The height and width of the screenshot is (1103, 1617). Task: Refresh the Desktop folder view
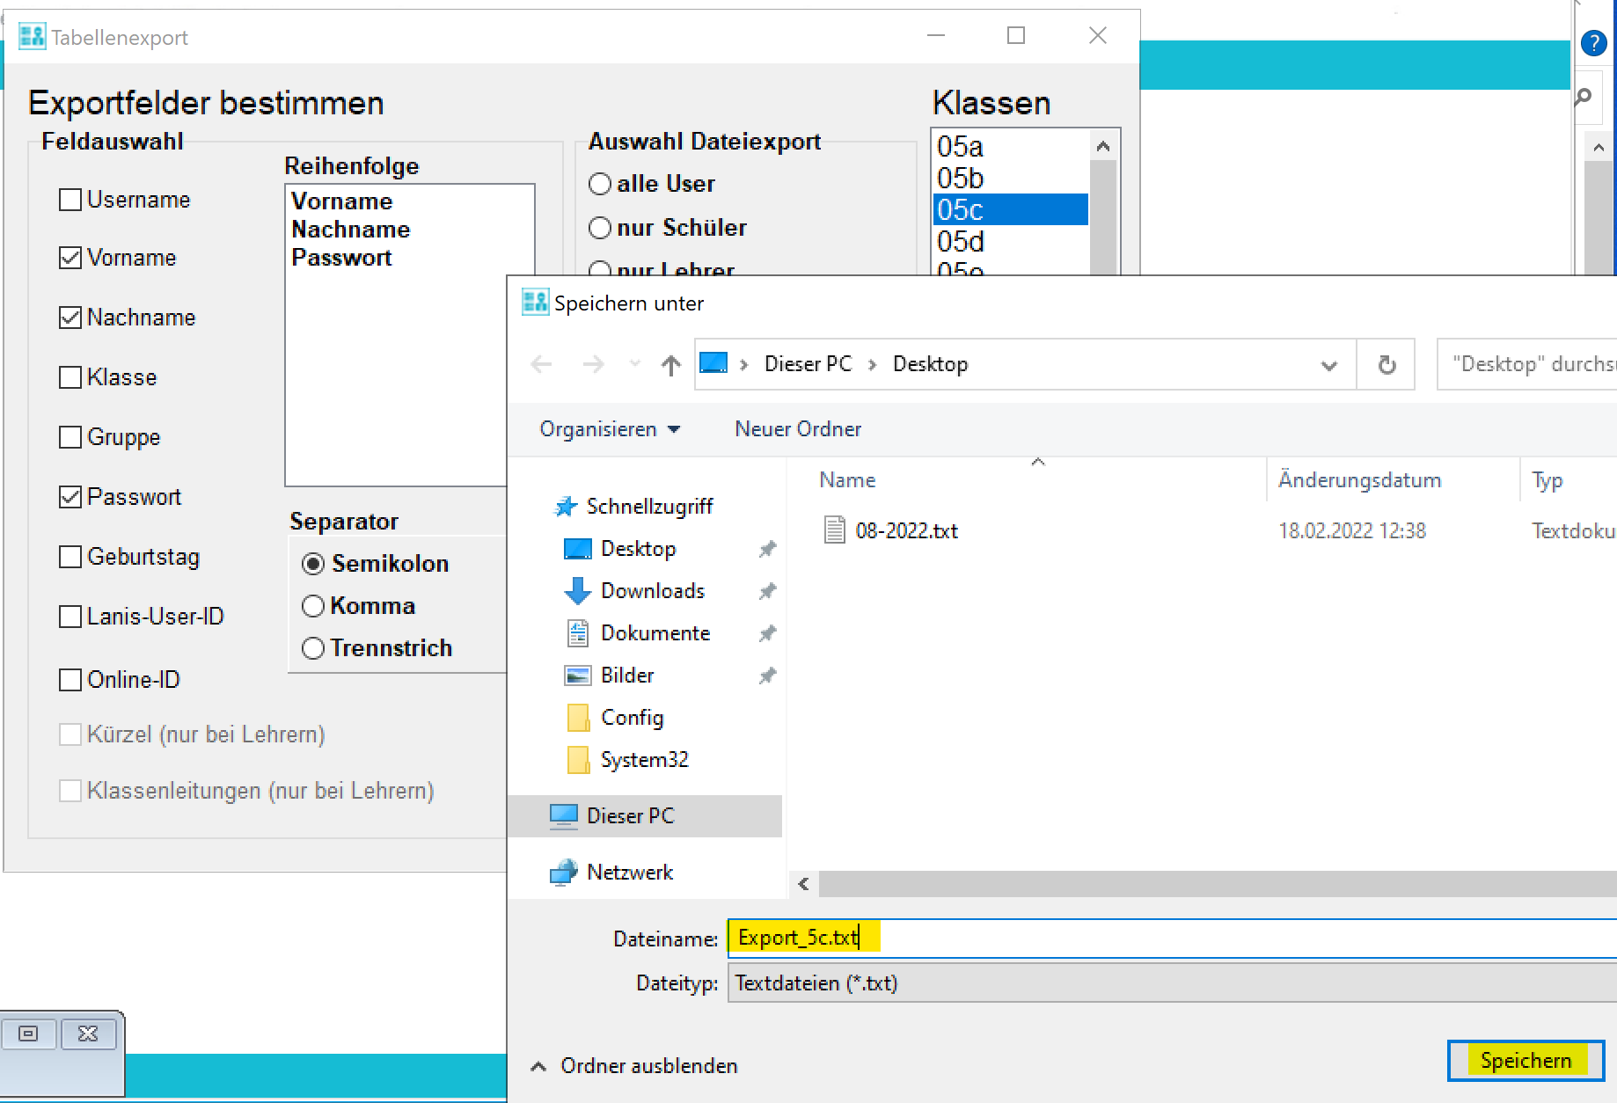pos(1387,364)
